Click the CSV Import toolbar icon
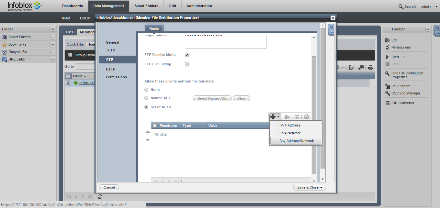The image size is (440, 208). (x=388, y=86)
